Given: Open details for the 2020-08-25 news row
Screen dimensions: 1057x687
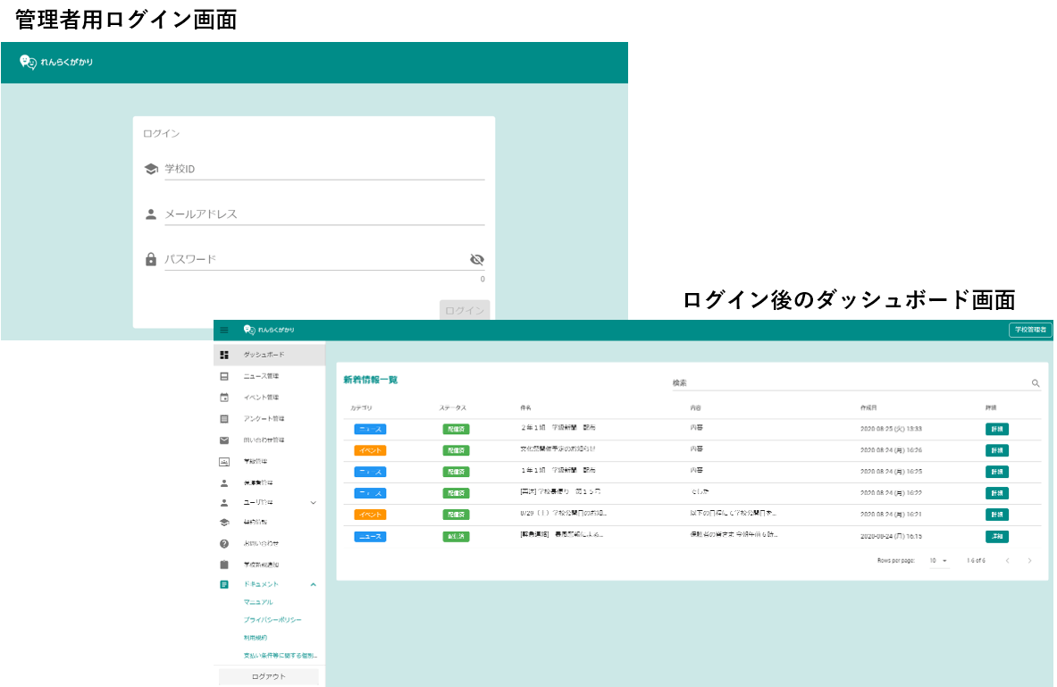Looking at the screenshot, I should [x=996, y=430].
